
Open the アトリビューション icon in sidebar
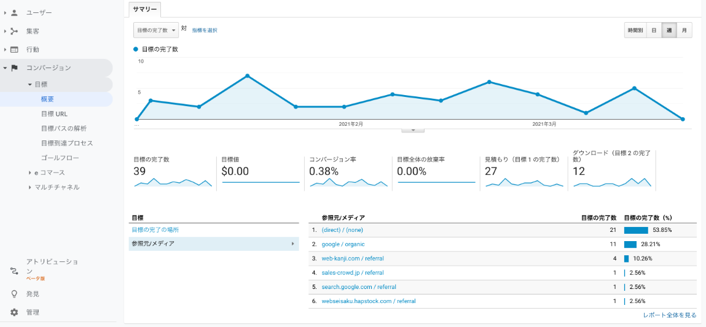pos(14,270)
